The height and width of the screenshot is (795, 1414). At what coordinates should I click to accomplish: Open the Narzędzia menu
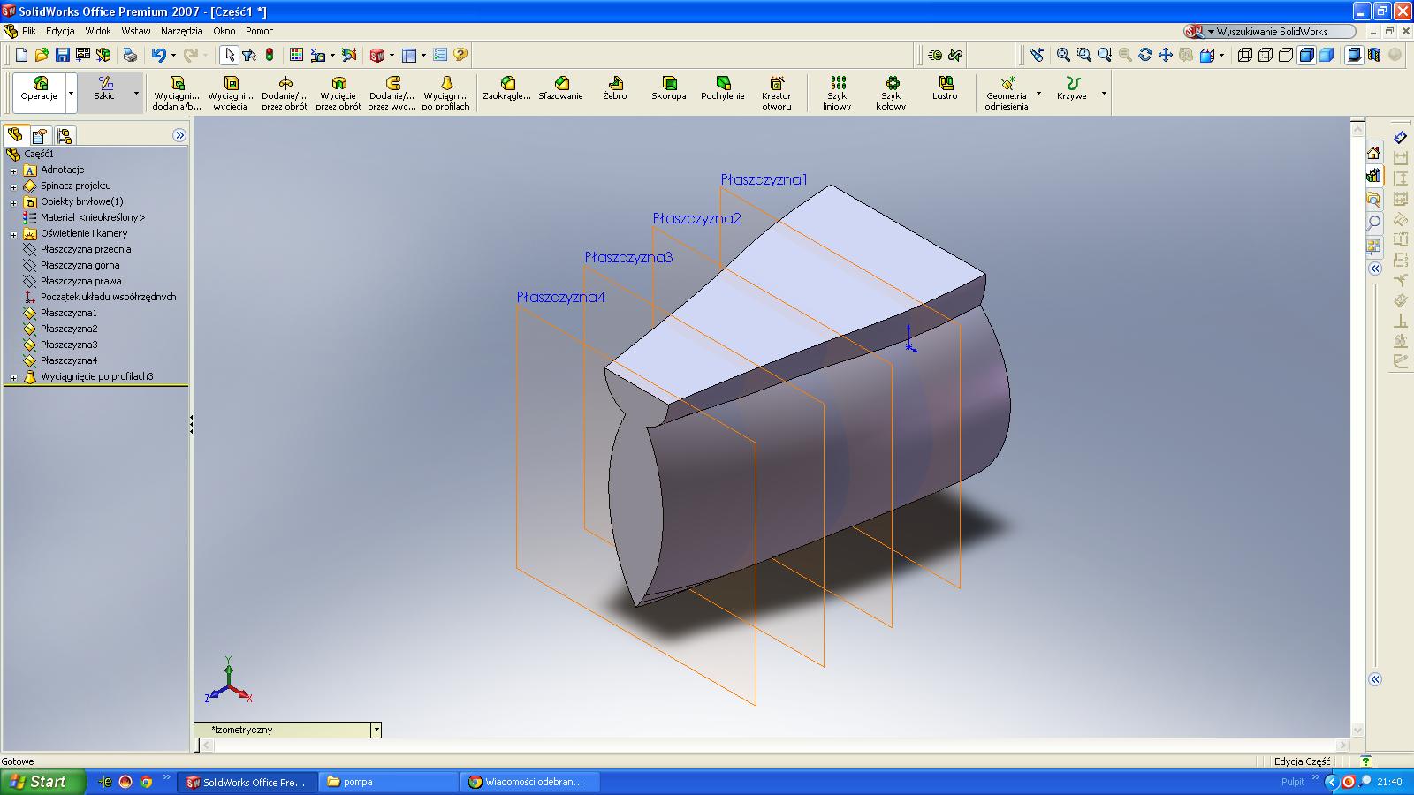(181, 31)
